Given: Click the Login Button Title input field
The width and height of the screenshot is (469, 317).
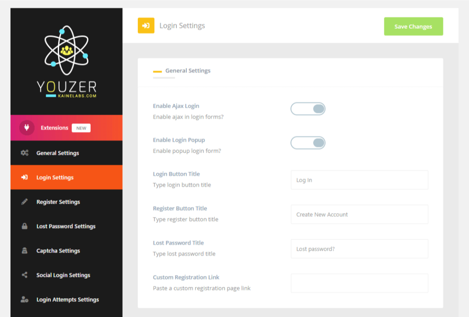Looking at the screenshot, I should 359,180.
